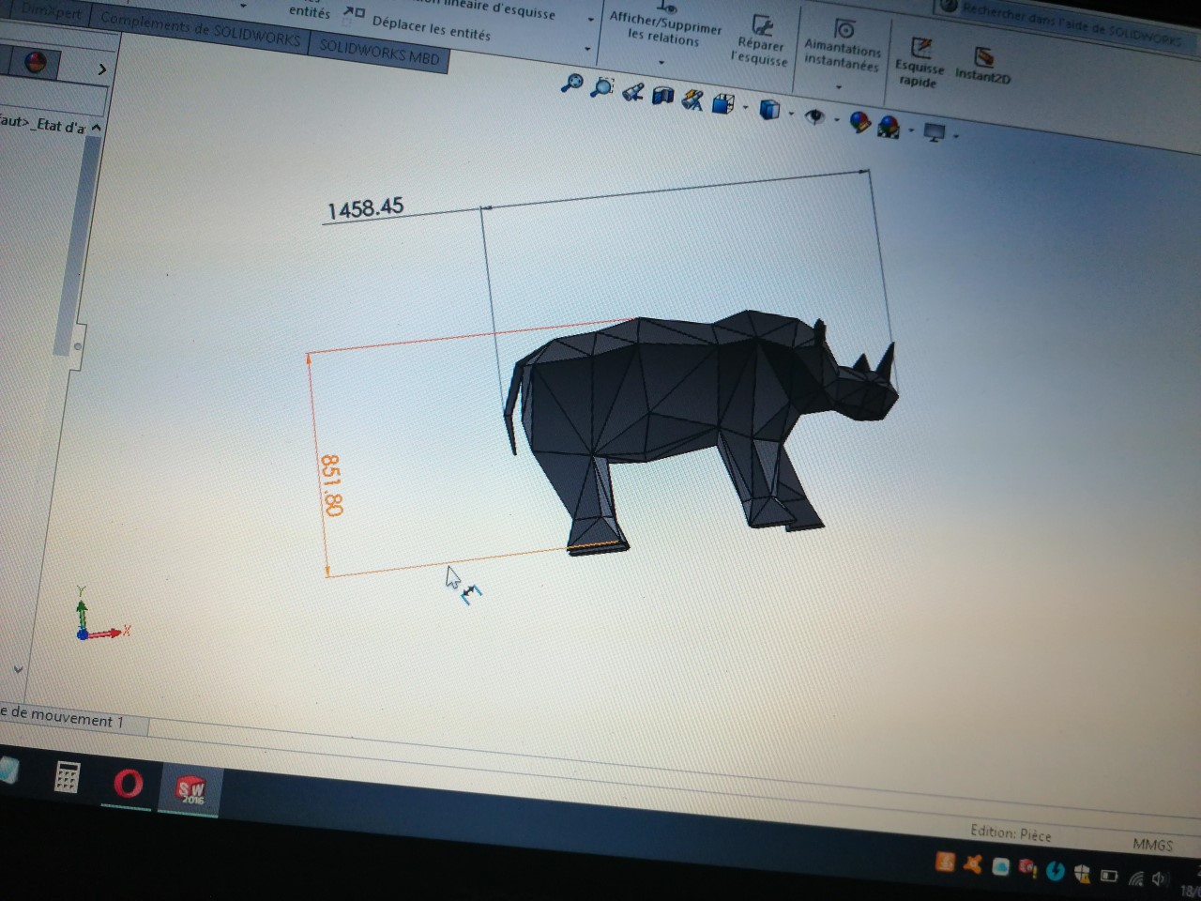Open the Hide/Show Items dropdown arrow
This screenshot has width=1201, height=901.
[836, 119]
